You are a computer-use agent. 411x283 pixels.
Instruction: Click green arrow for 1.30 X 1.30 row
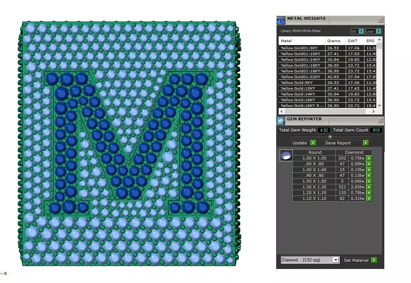pyautogui.click(x=369, y=187)
